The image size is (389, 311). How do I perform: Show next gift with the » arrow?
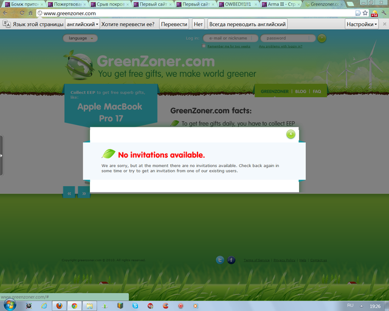tap(84, 192)
